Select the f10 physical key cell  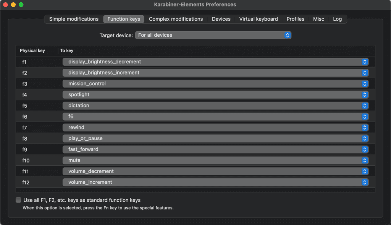click(x=26, y=161)
